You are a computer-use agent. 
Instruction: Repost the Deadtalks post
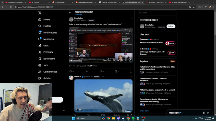(x=86, y=71)
